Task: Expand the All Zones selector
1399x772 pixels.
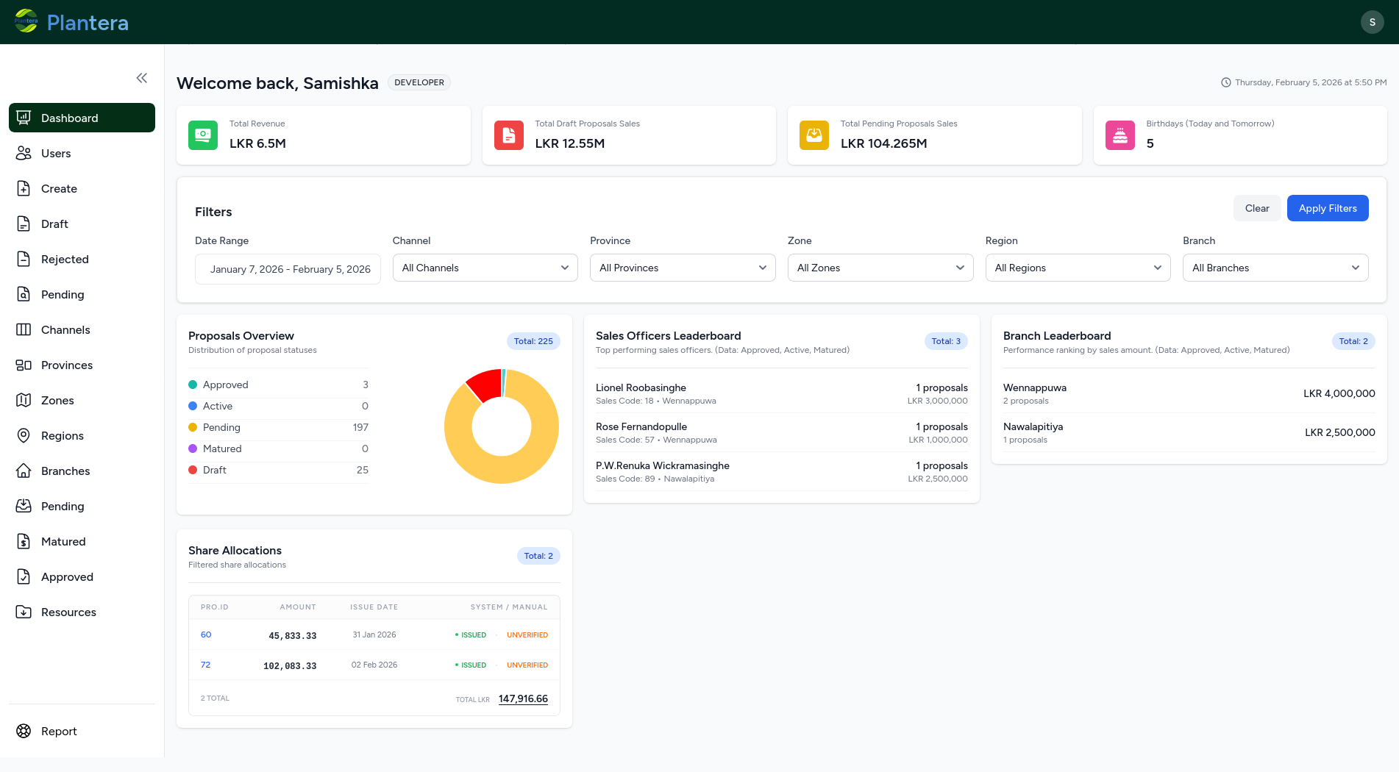Action: 880,268
